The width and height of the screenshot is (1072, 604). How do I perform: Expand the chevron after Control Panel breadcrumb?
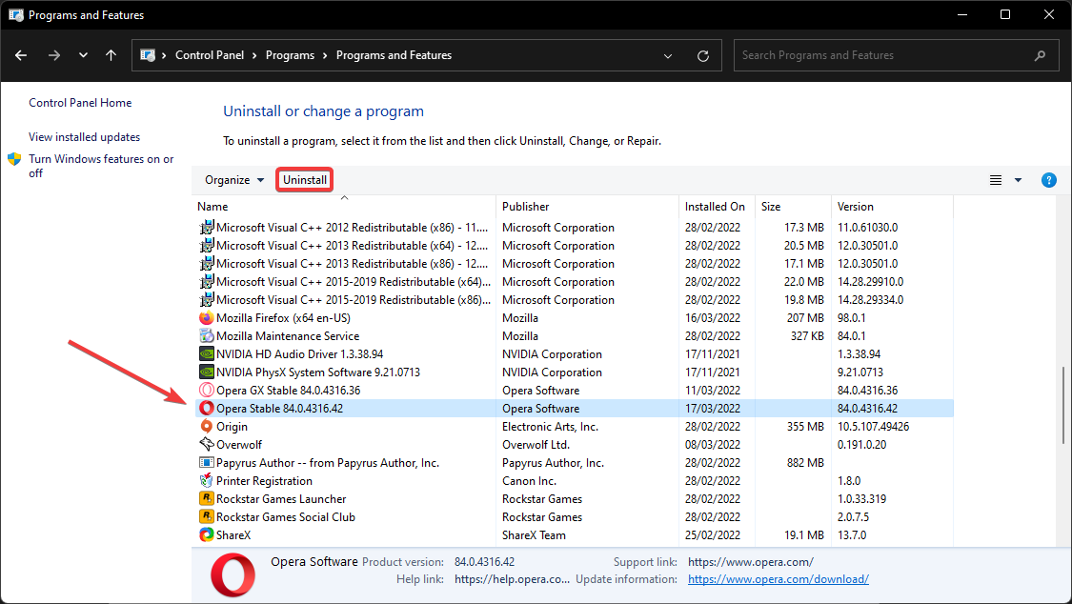[254, 56]
